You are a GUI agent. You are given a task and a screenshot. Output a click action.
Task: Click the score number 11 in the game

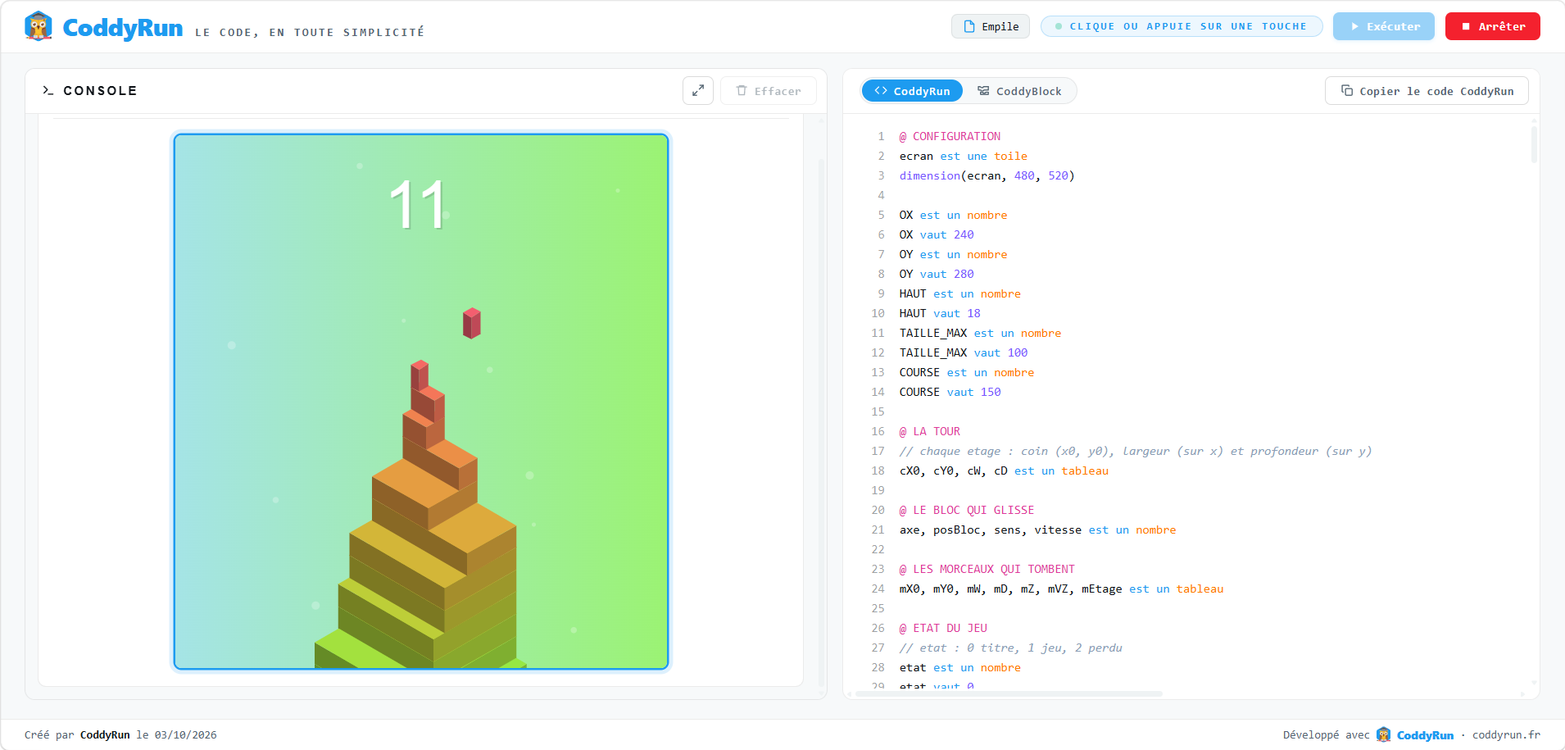tap(417, 205)
